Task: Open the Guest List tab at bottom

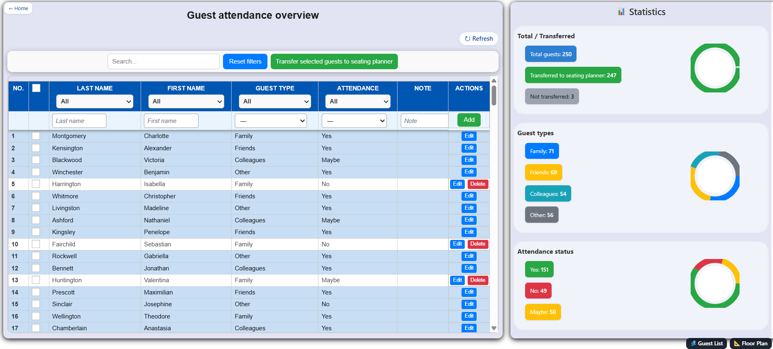Action: pos(707,343)
